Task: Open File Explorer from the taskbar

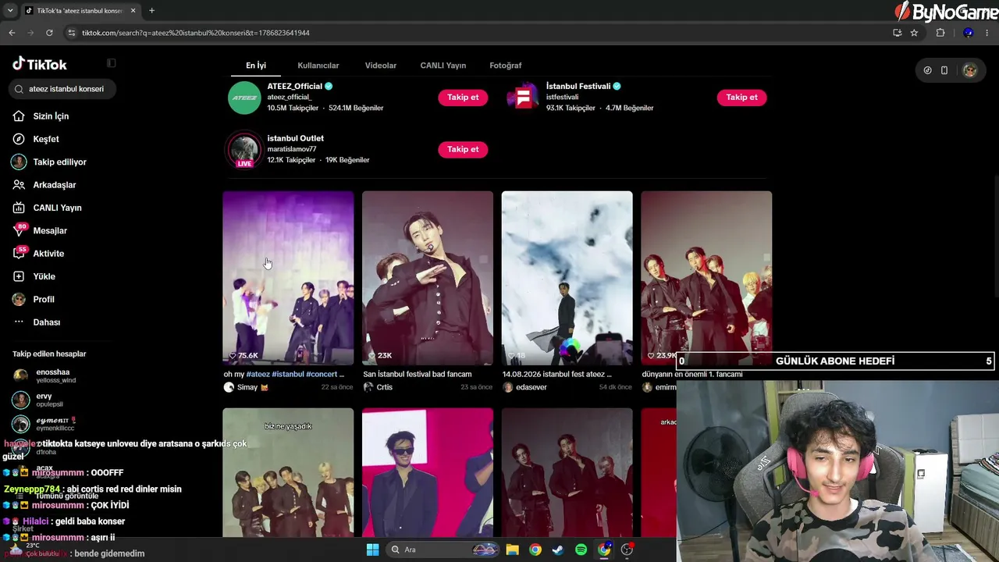Action: [512, 550]
